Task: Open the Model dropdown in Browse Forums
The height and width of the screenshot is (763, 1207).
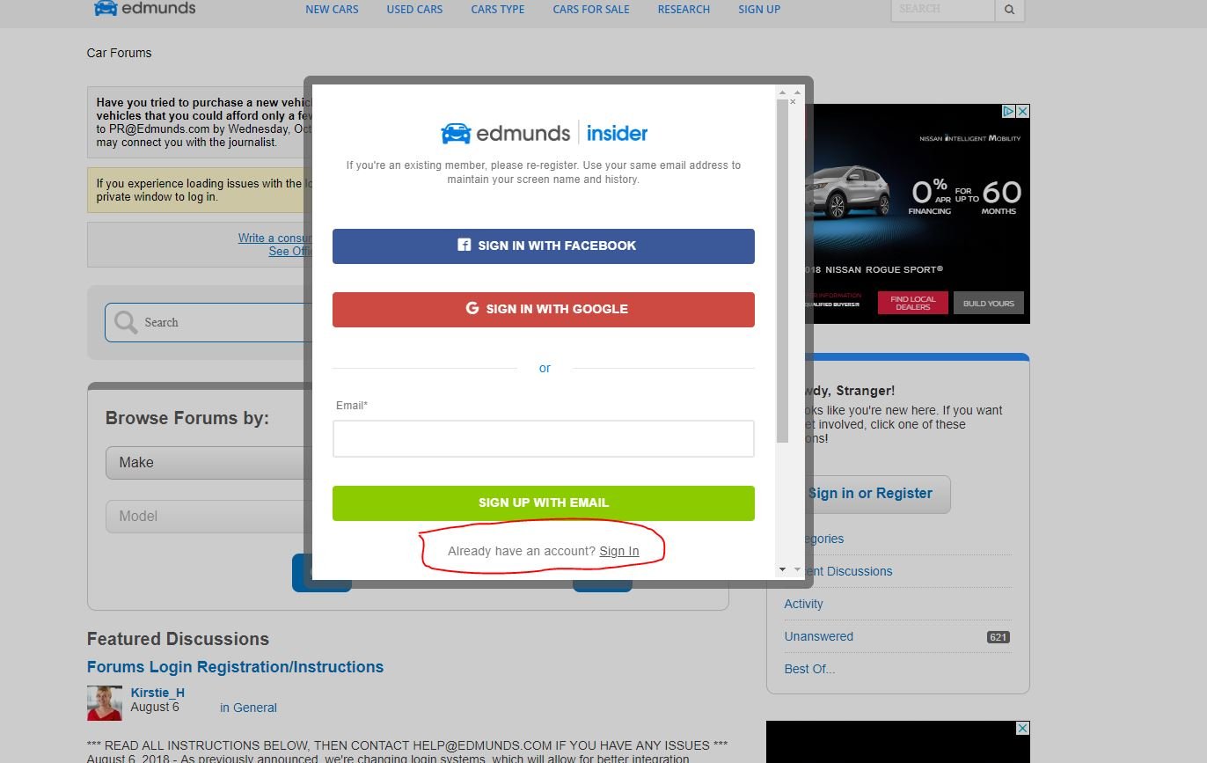Action: (209, 517)
